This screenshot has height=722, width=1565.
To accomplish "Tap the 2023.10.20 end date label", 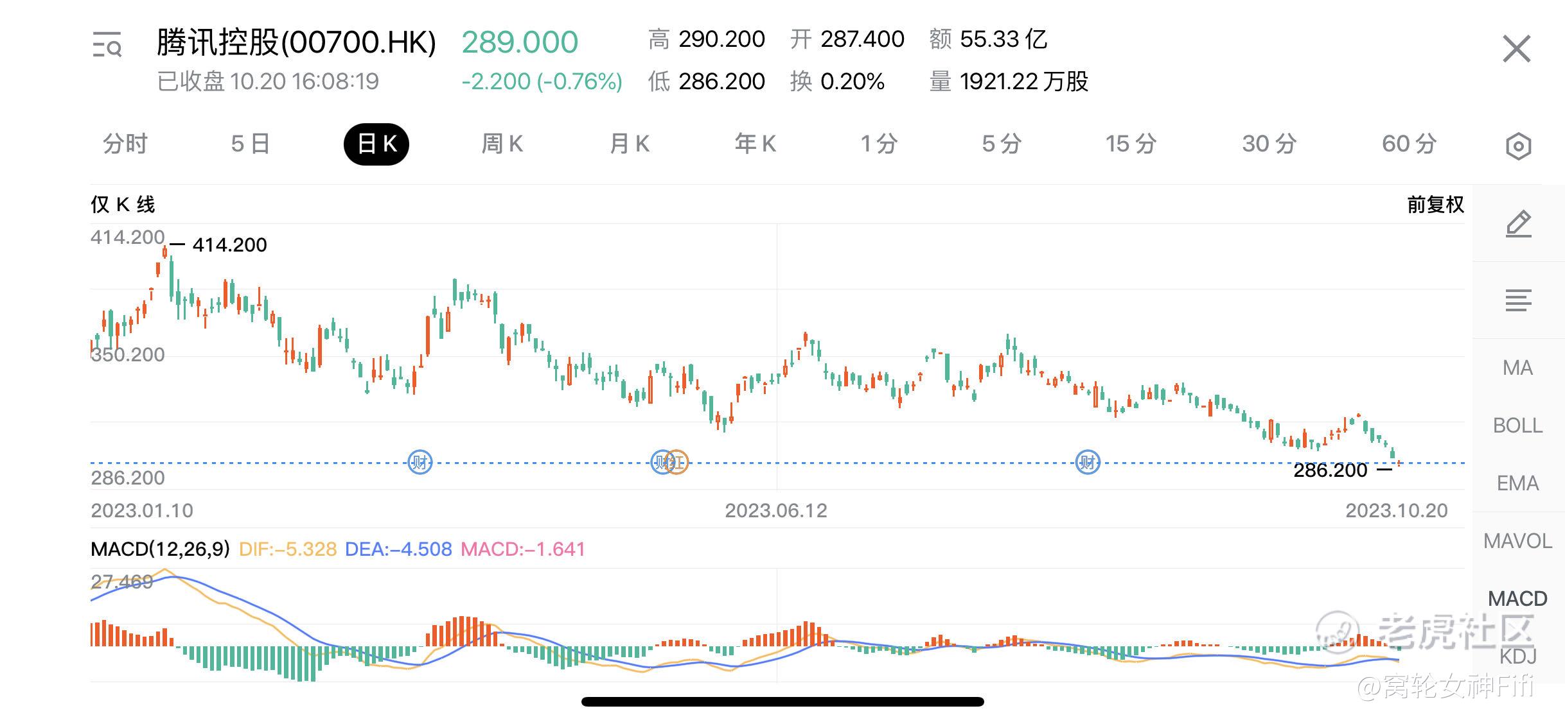I will click(1397, 511).
